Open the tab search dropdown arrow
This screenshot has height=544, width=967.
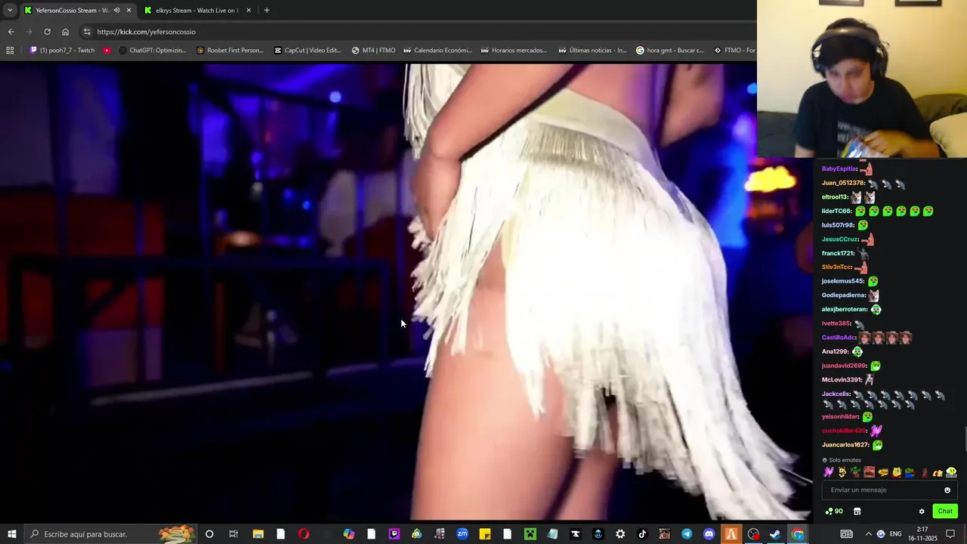click(10, 11)
